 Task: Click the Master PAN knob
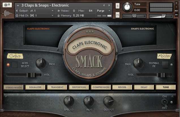point(138,63)
